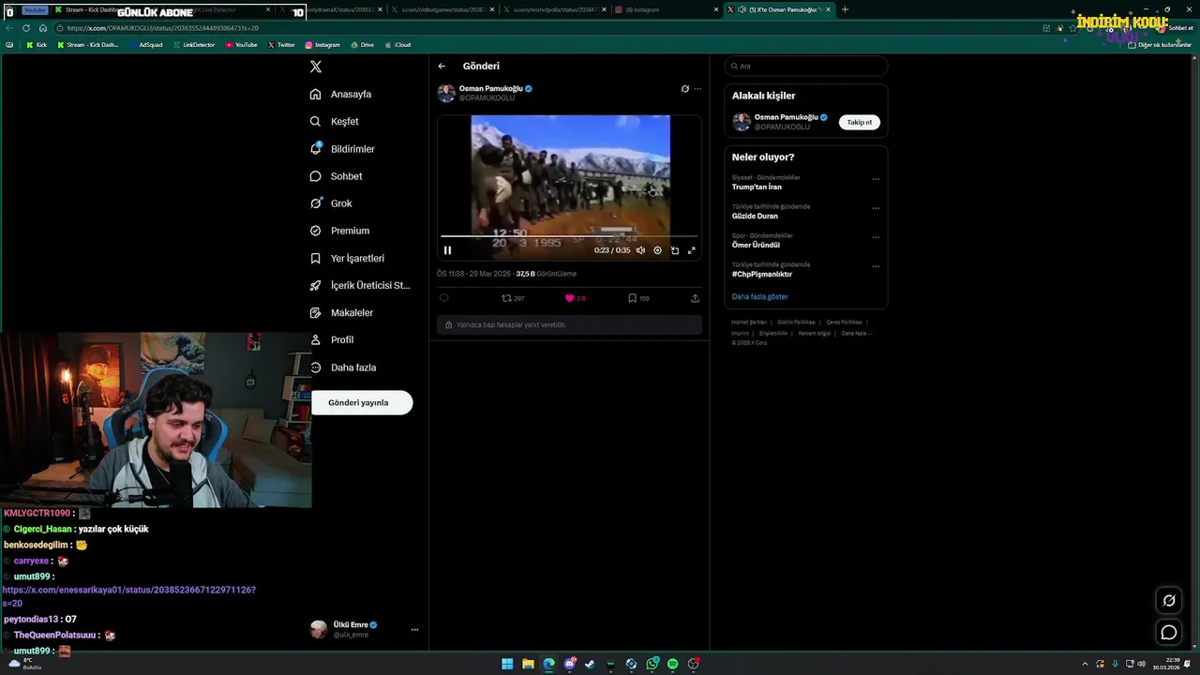Share the post via the share icon
The width and height of the screenshot is (1200, 675).
tap(695, 298)
